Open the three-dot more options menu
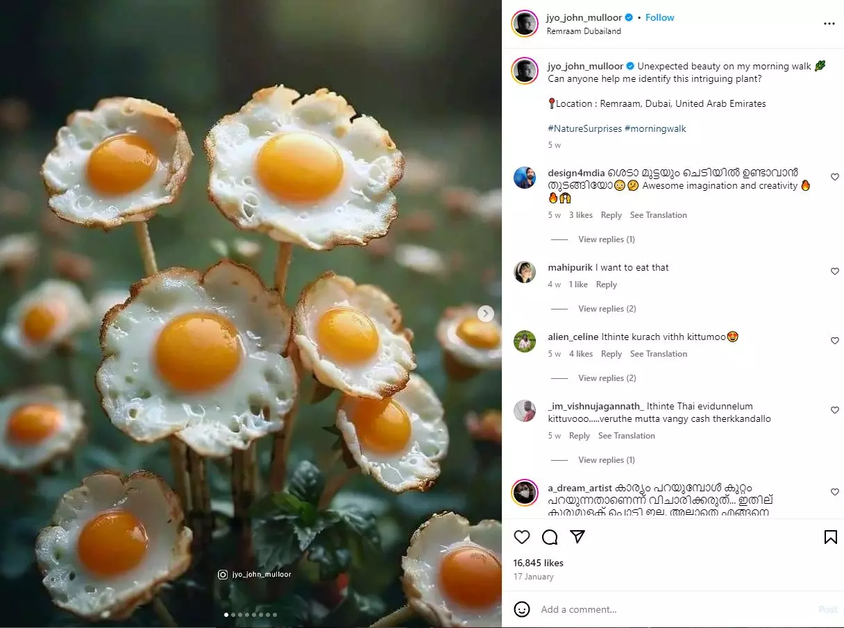This screenshot has width=844, height=628. pyautogui.click(x=829, y=24)
